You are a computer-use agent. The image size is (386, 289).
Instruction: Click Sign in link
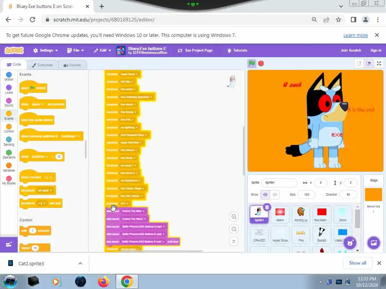[x=376, y=50]
